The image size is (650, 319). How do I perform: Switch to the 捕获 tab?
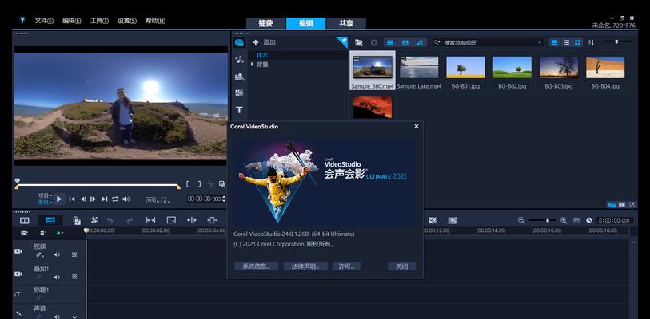pyautogui.click(x=265, y=24)
